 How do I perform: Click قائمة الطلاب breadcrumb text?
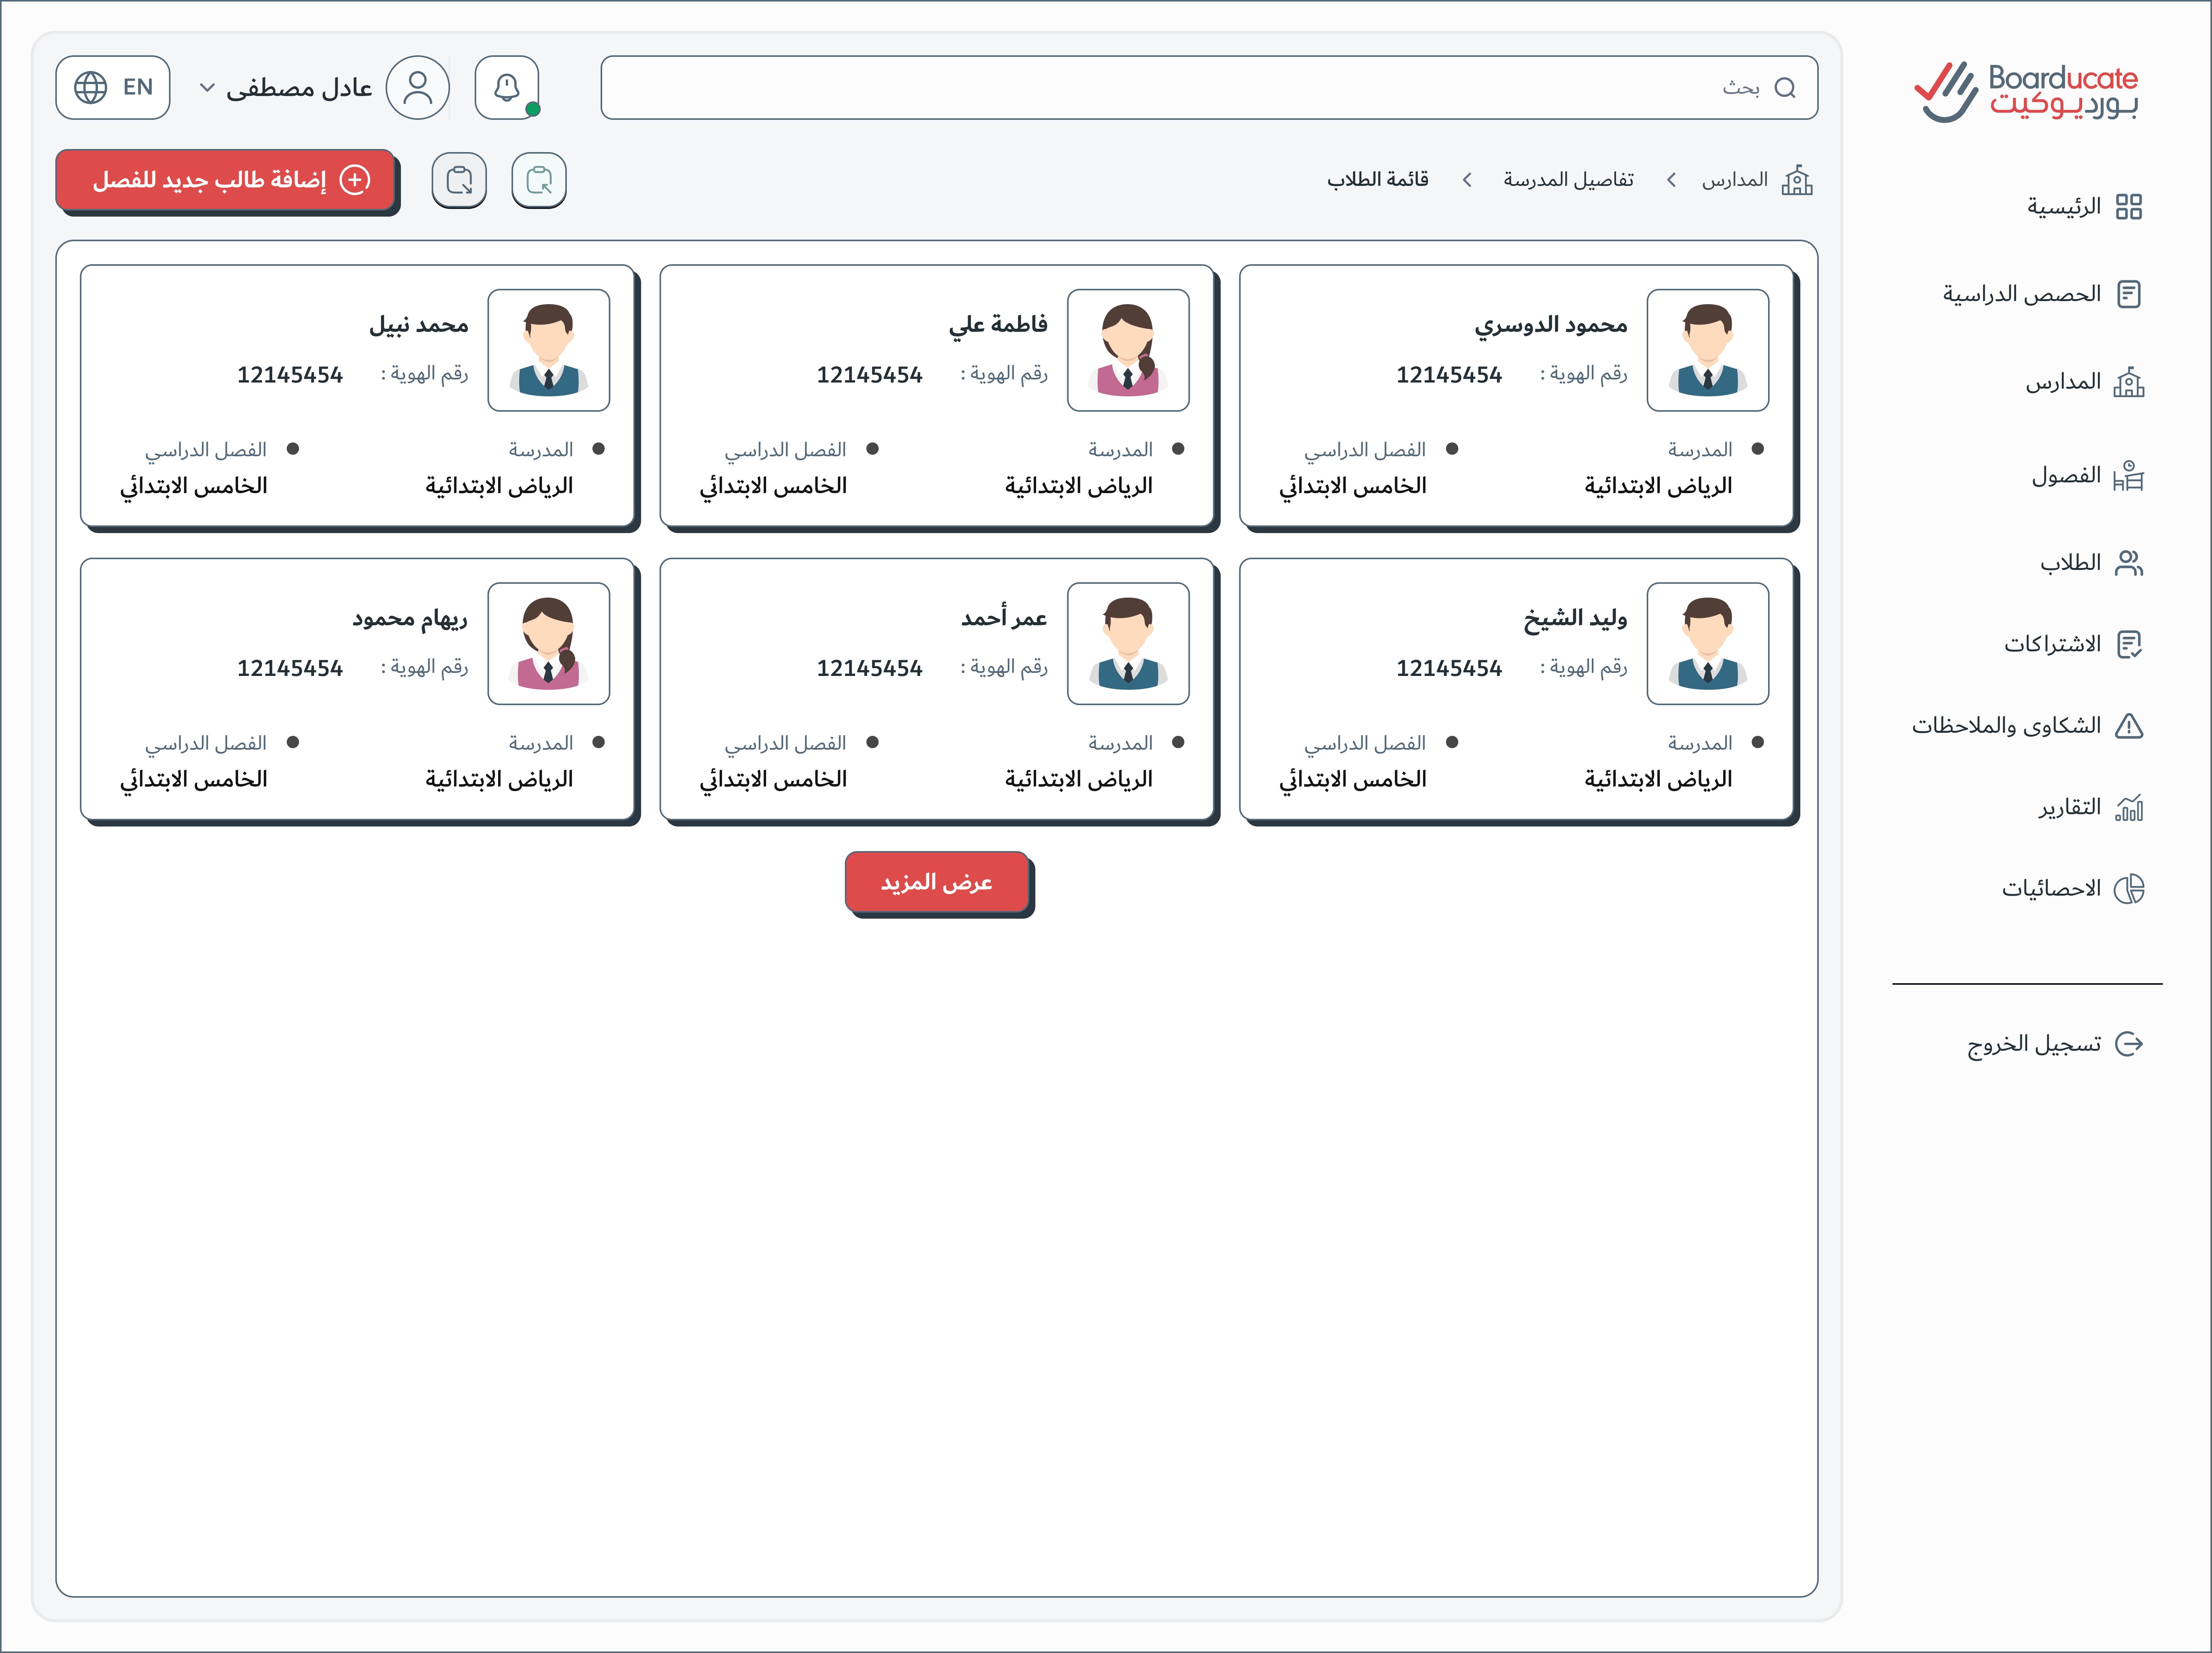pyautogui.click(x=1378, y=180)
